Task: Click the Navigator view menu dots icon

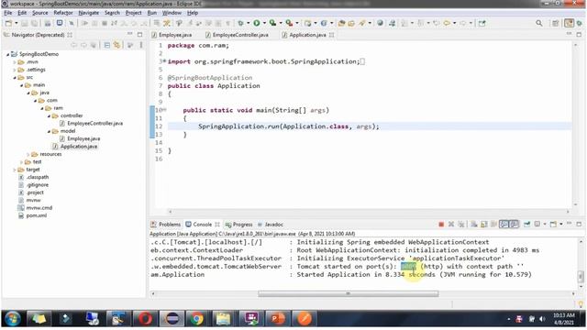Action: tap(141, 45)
